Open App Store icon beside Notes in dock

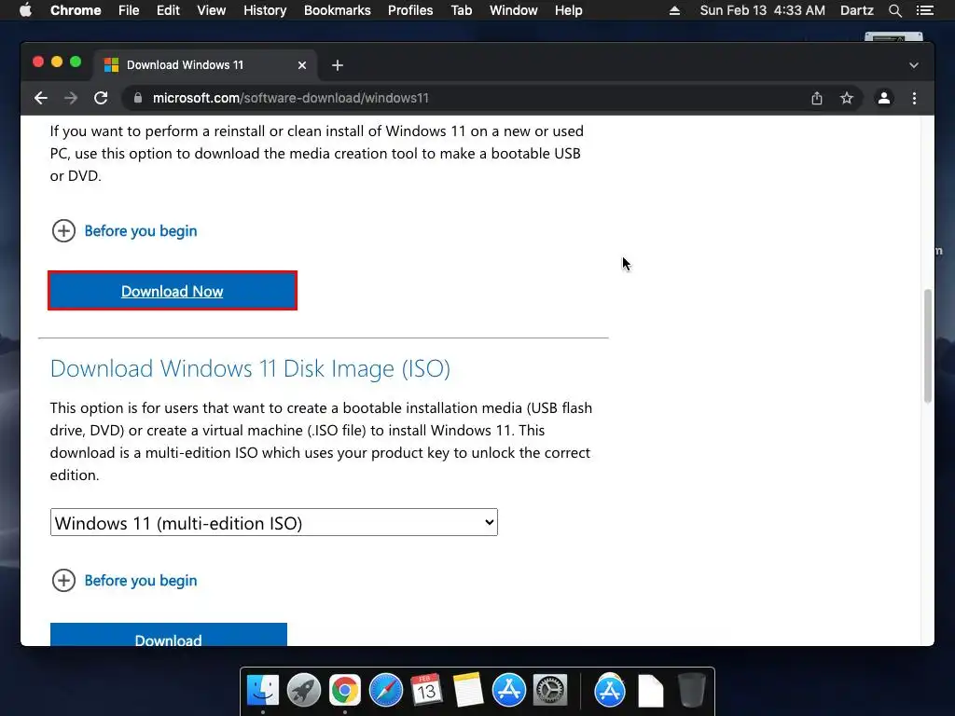(x=509, y=691)
